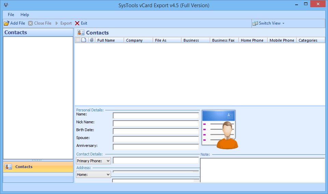Sort by the Full Name column

tap(109, 40)
